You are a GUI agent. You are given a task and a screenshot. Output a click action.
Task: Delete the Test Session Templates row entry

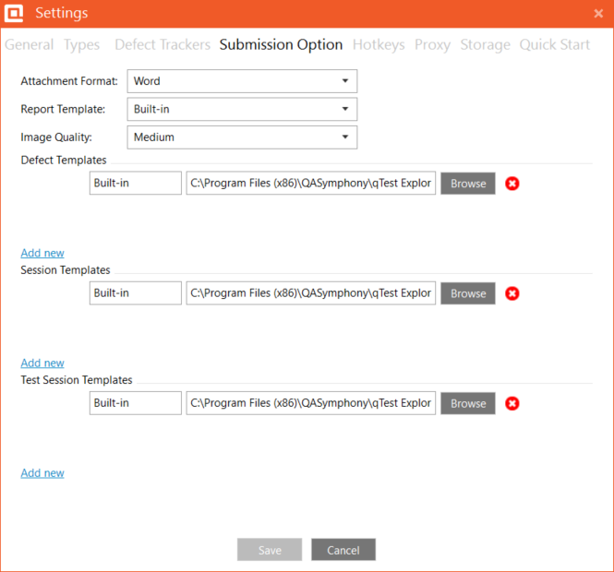pyautogui.click(x=512, y=403)
